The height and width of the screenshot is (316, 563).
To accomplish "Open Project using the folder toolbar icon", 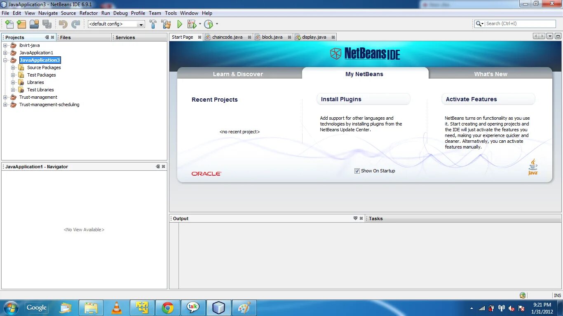I will pos(34,24).
